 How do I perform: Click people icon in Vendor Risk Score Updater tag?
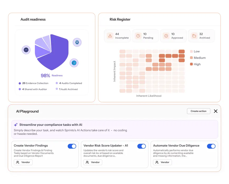[87, 162]
